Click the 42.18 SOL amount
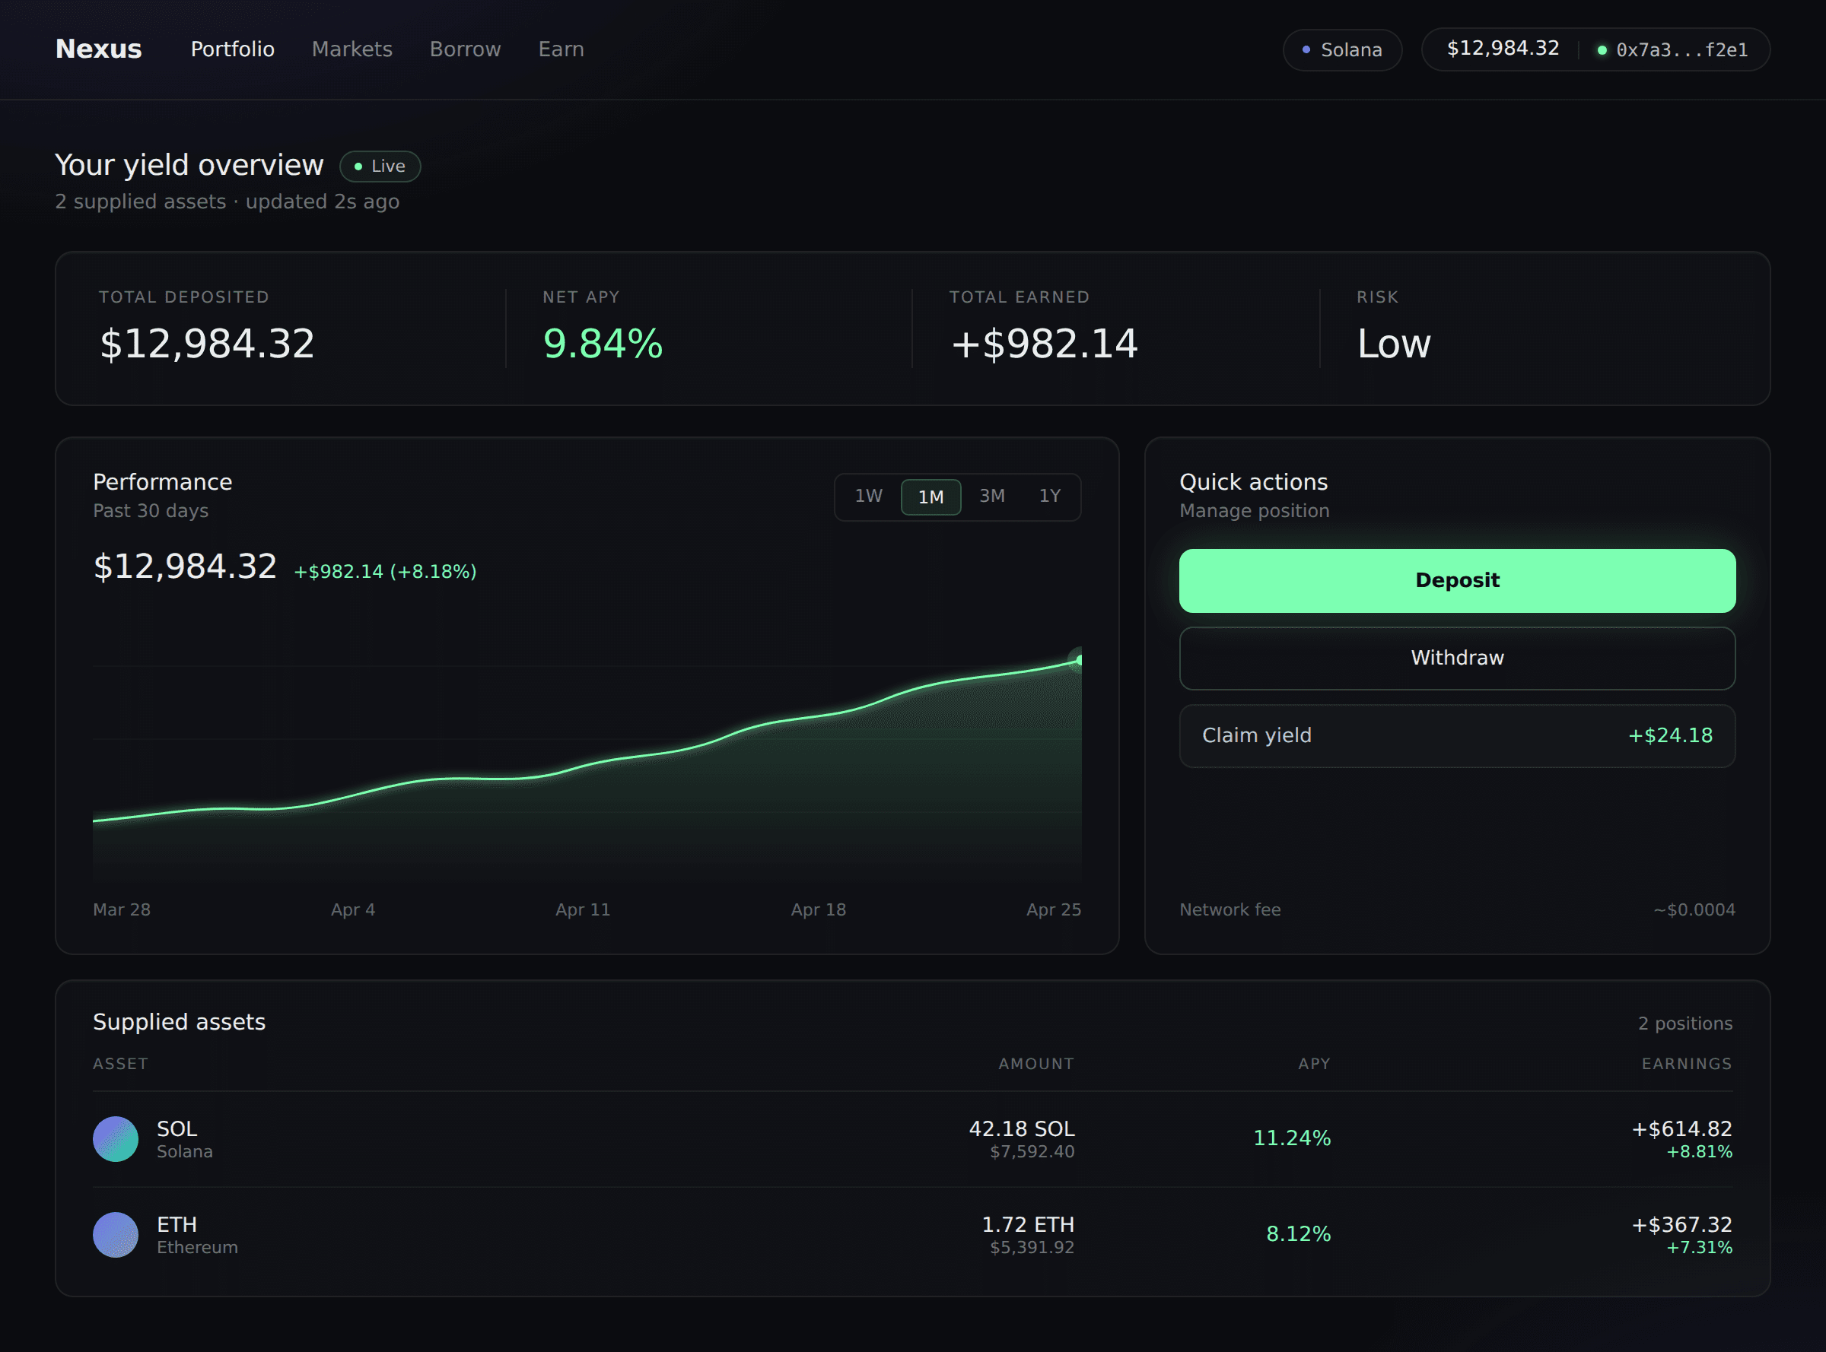The width and height of the screenshot is (1826, 1352). pyautogui.click(x=1021, y=1128)
